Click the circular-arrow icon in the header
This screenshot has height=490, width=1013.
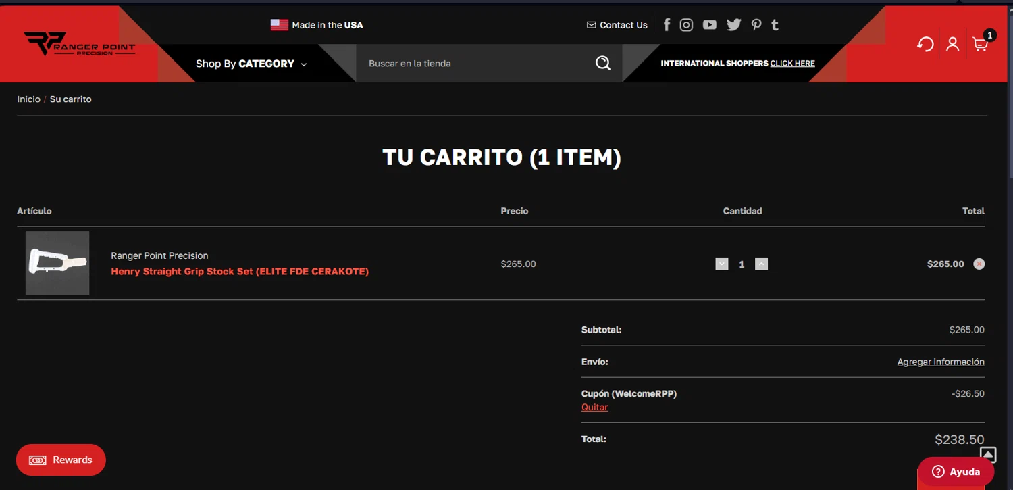(925, 45)
